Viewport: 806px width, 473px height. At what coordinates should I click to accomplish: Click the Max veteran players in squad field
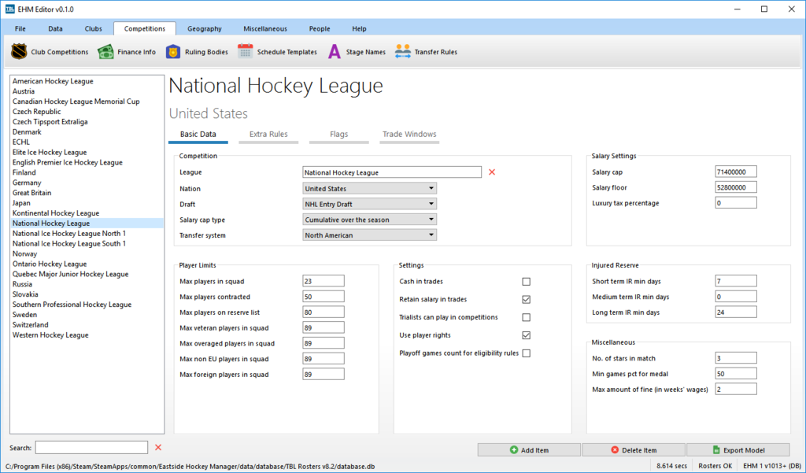coord(324,327)
